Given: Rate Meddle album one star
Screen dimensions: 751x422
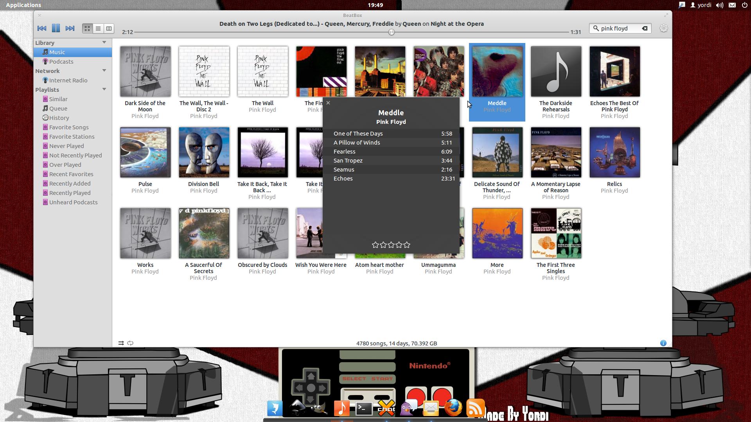Looking at the screenshot, I should coord(375,245).
